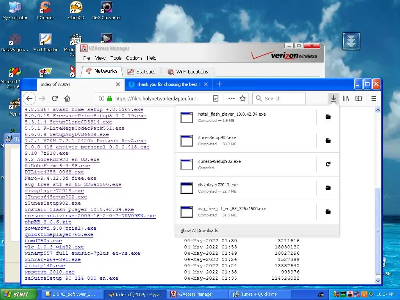Reload the page with the refresh icon
Screen dimensions: 400x300
click(x=55, y=98)
